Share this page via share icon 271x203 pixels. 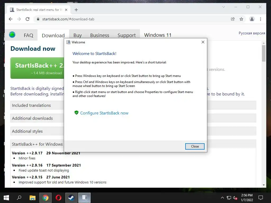(x=233, y=19)
